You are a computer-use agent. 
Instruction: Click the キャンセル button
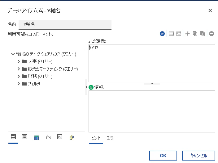(x=198, y=156)
